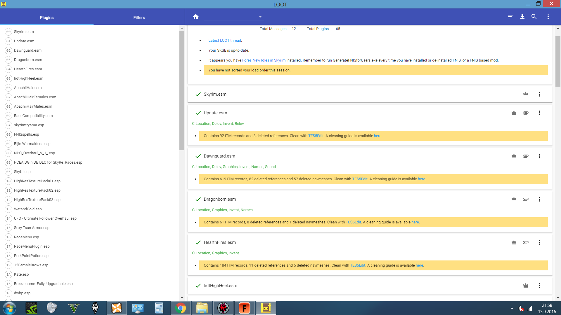Select ApachiiHair.esm in the plugin list
The image size is (561, 315).
click(x=89, y=88)
